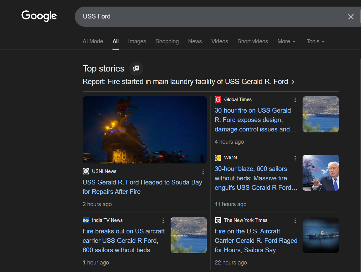Open three-dot menu for India TV News story
Screen dimensions: 361x272
(x=163, y=221)
